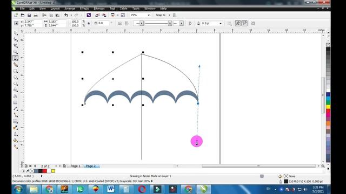Select the Text tool in the toolbox
Screen dimensions: 346x194
click(16, 96)
